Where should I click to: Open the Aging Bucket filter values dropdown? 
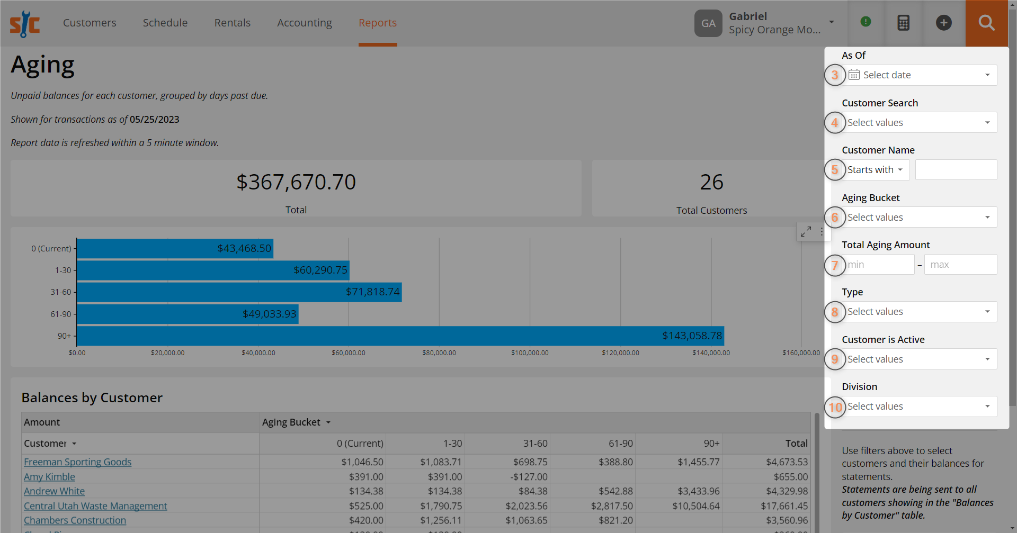coord(920,217)
